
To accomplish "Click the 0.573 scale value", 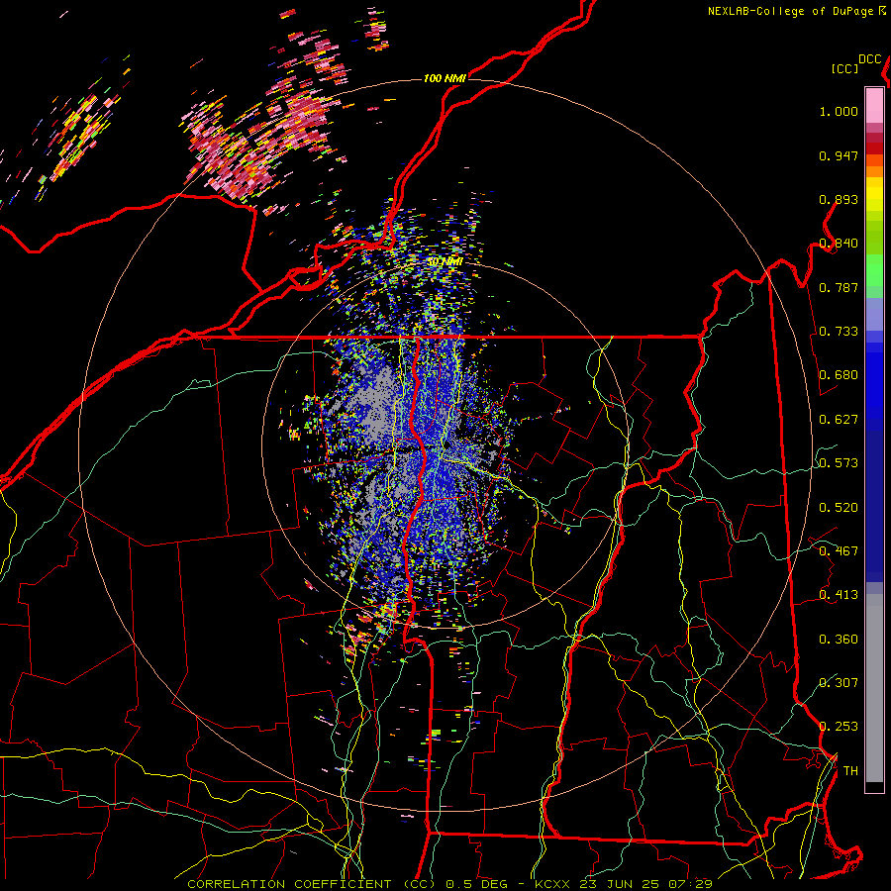I will [839, 463].
